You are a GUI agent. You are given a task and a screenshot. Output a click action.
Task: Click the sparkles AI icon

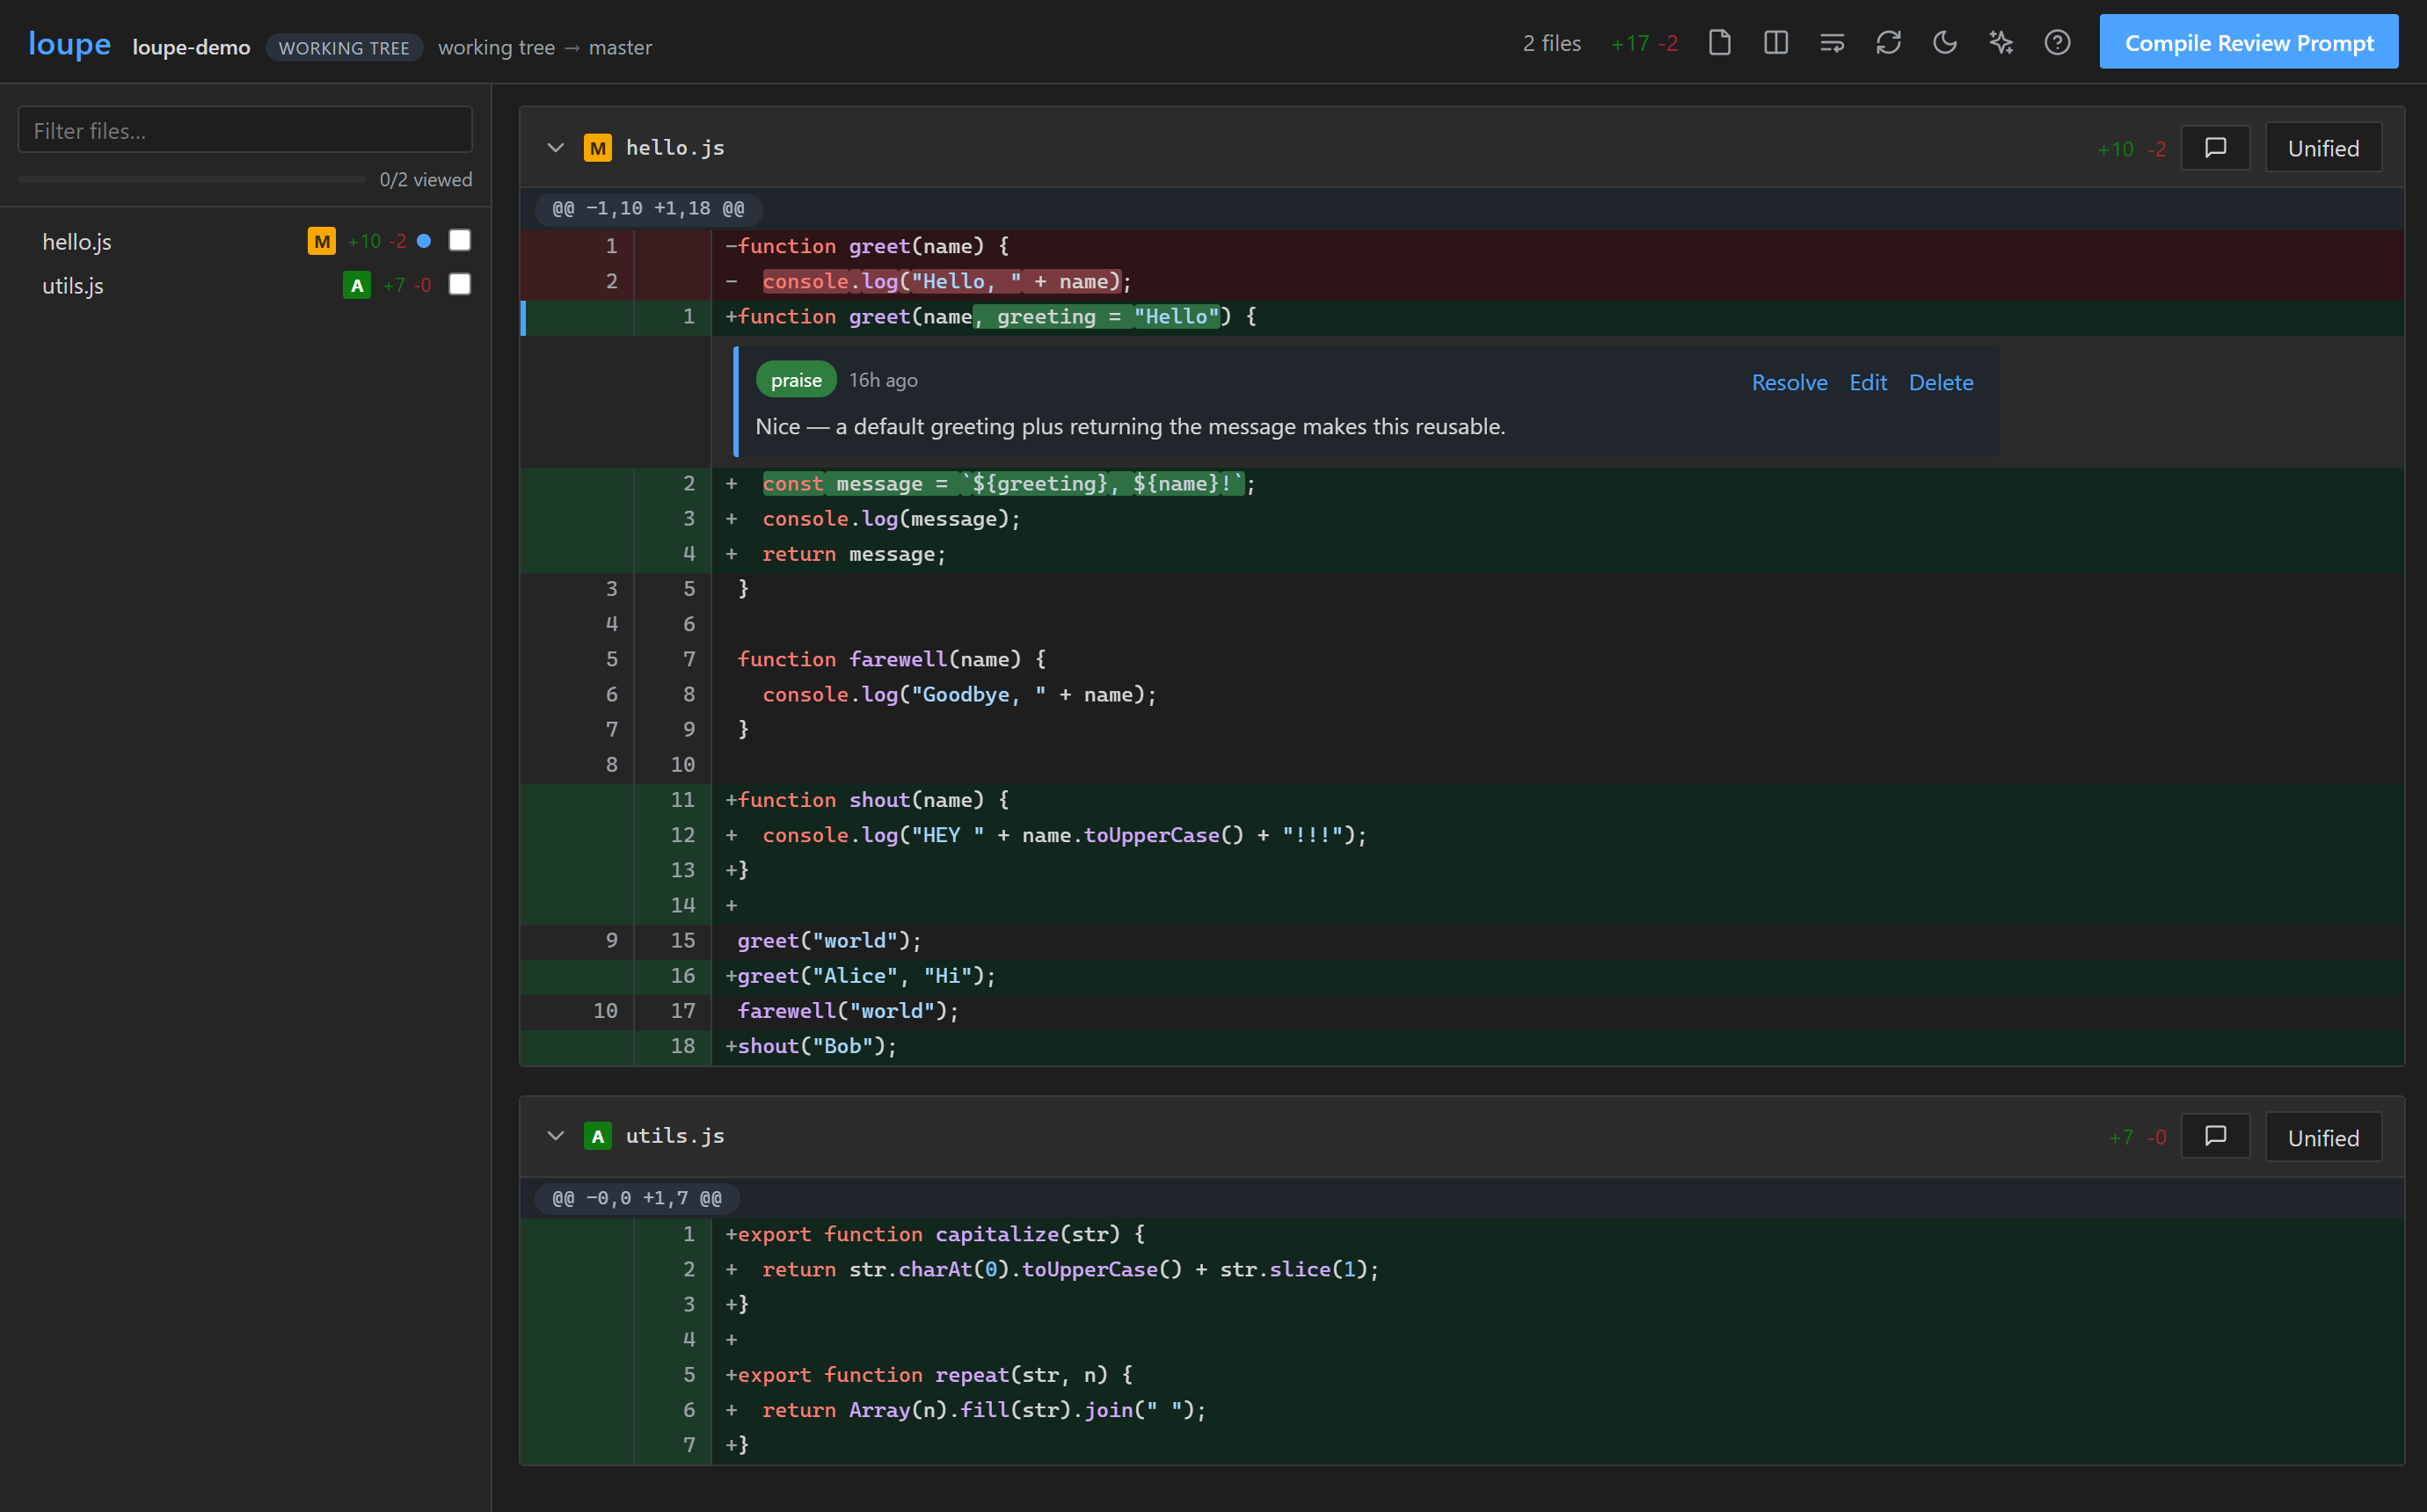(2000, 42)
